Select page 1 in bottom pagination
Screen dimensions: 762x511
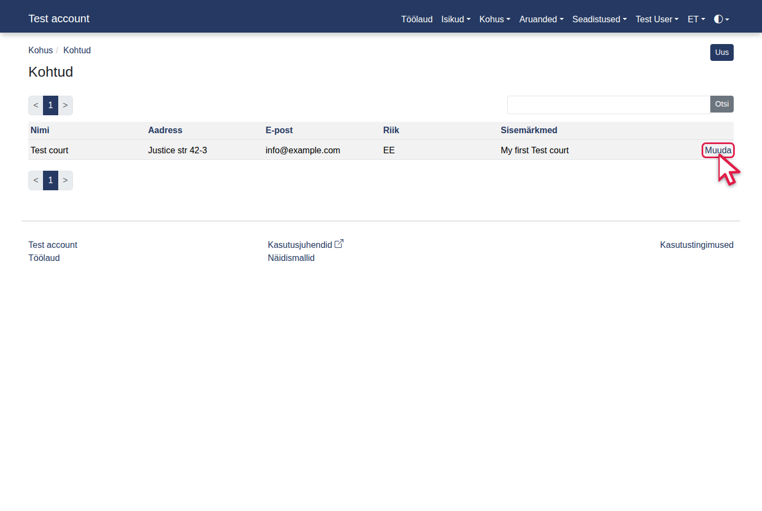pos(51,180)
